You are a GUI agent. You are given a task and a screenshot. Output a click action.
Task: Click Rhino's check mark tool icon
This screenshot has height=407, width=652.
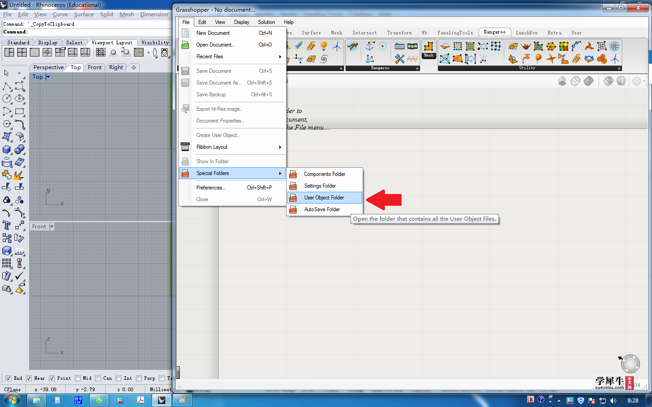pyautogui.click(x=19, y=276)
